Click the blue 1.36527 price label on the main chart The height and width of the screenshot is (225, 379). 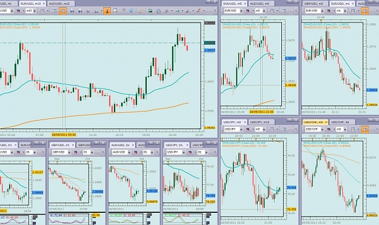[x=210, y=50]
